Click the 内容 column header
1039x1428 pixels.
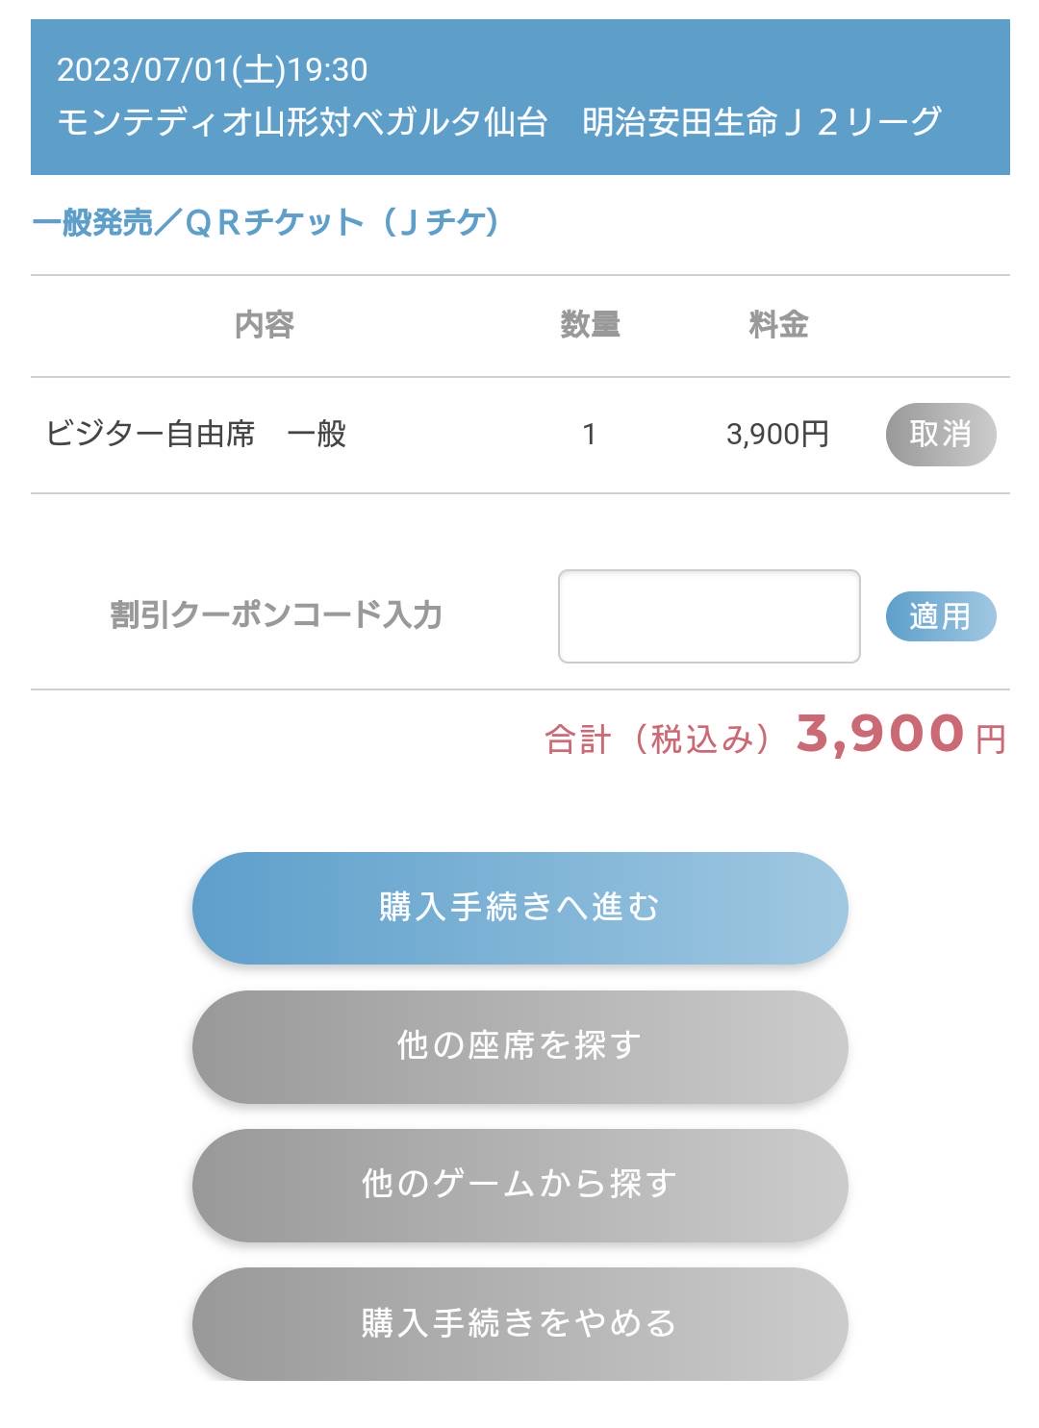point(265,325)
